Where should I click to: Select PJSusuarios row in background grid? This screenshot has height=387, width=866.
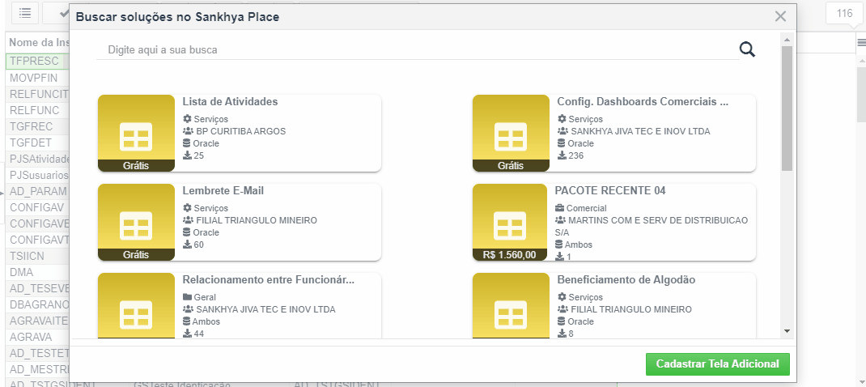click(37, 175)
